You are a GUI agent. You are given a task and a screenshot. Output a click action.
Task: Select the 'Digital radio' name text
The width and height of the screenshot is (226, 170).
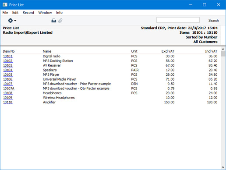52,56
